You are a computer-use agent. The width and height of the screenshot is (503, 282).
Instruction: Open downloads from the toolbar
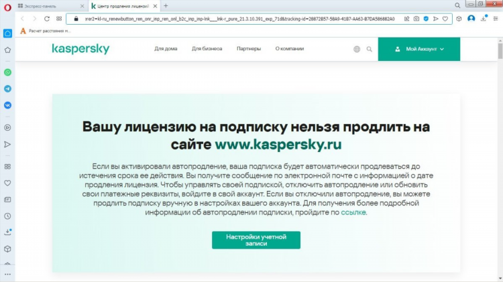(484, 18)
